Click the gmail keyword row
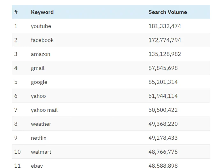This screenshot has width=217, height=168. pyautogui.click(x=111, y=68)
